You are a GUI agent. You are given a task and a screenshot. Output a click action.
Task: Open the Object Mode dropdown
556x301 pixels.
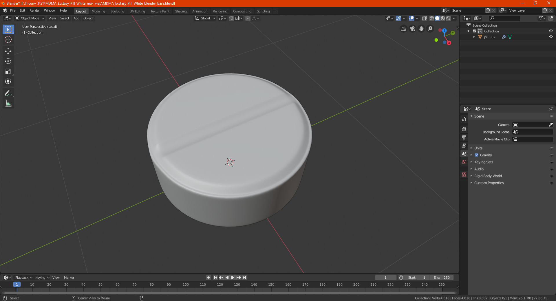(30, 18)
